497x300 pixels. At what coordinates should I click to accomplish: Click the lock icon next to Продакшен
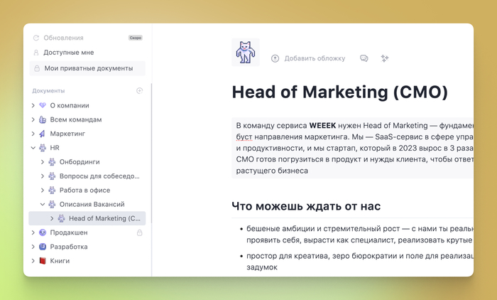tap(139, 232)
